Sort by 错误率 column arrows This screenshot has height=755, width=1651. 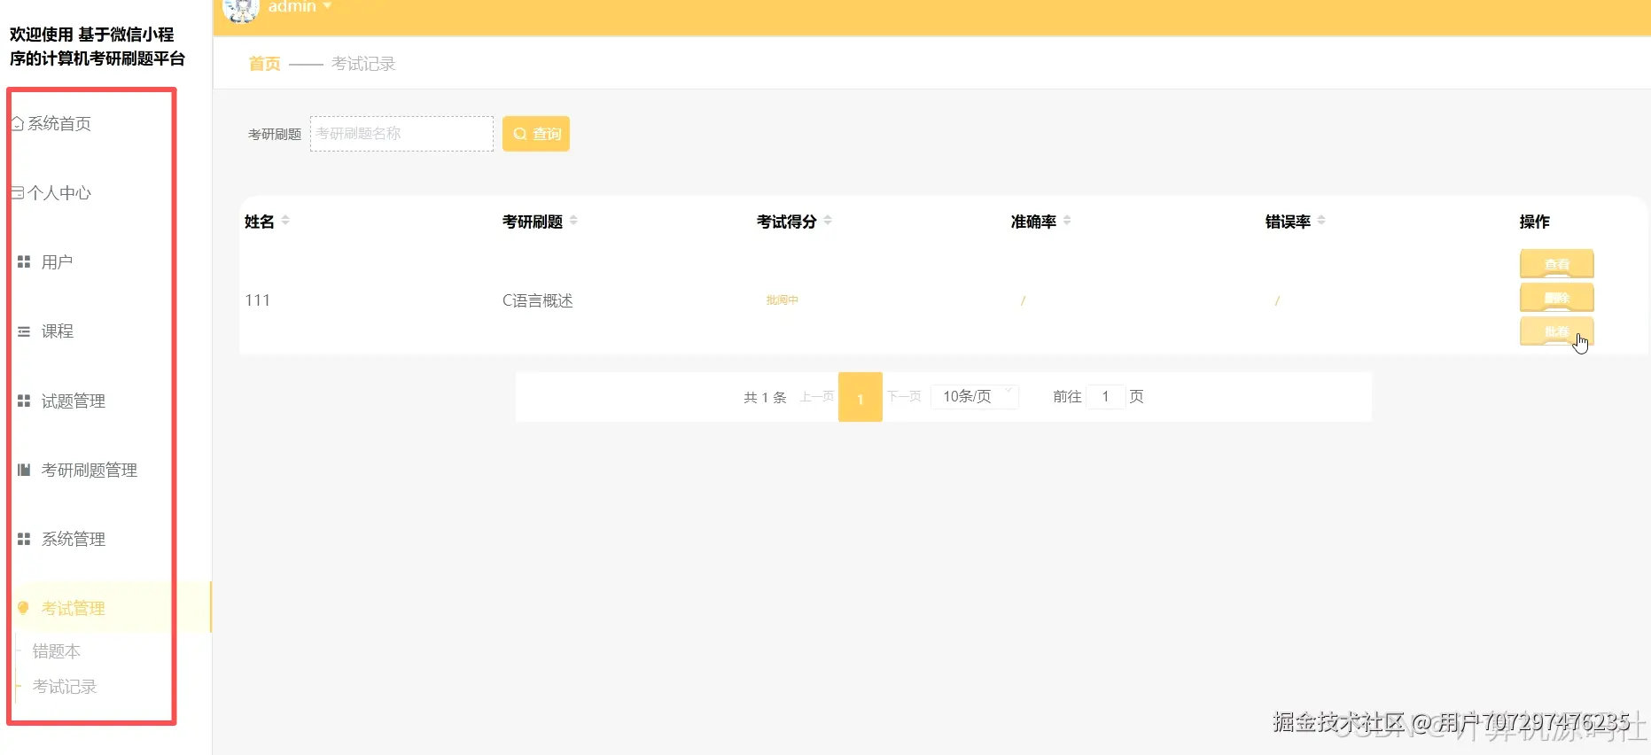tap(1321, 221)
